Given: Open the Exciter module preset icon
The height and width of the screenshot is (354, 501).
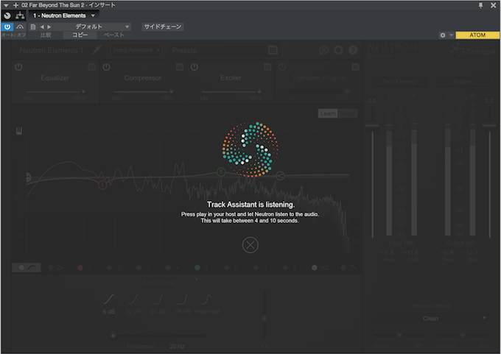Looking at the screenshot, I should coord(267,67).
